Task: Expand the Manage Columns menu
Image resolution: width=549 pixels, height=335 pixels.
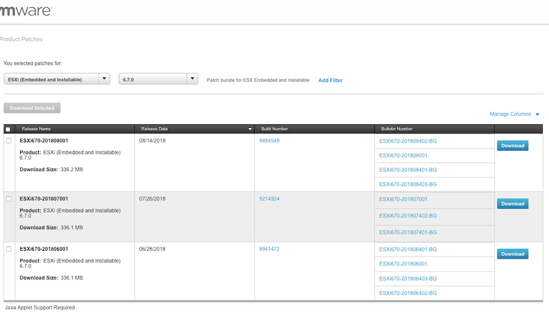Action: 514,114
